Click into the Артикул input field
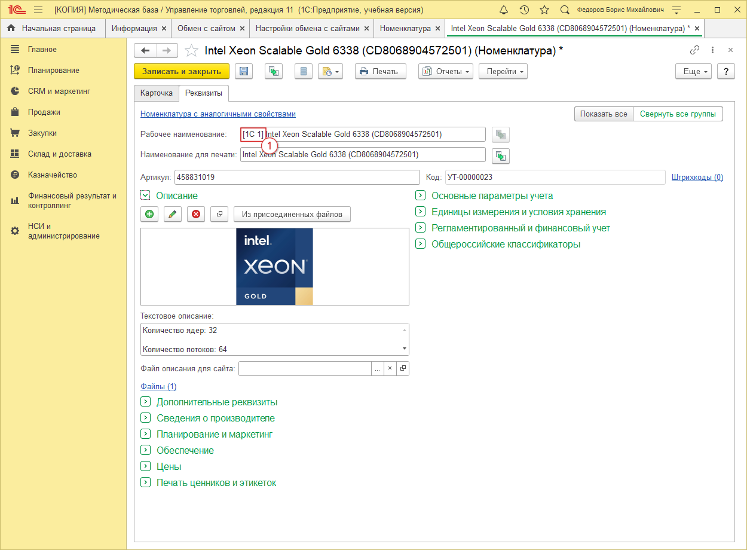This screenshot has height=550, width=747. 296,178
